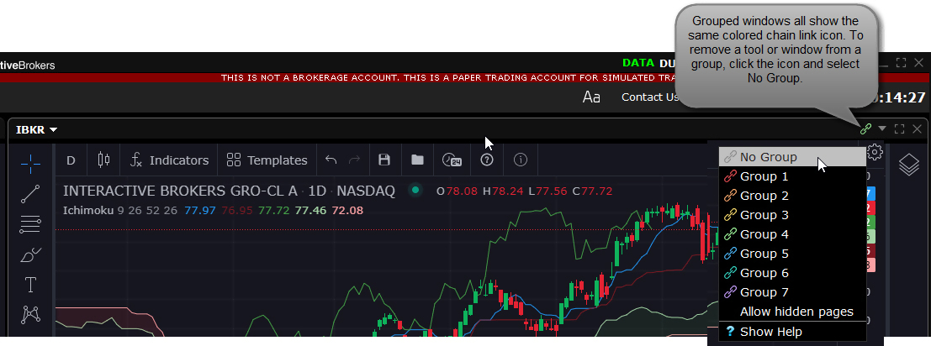
Task: Open the Fibonacci and gann tools
Action: tap(30, 224)
